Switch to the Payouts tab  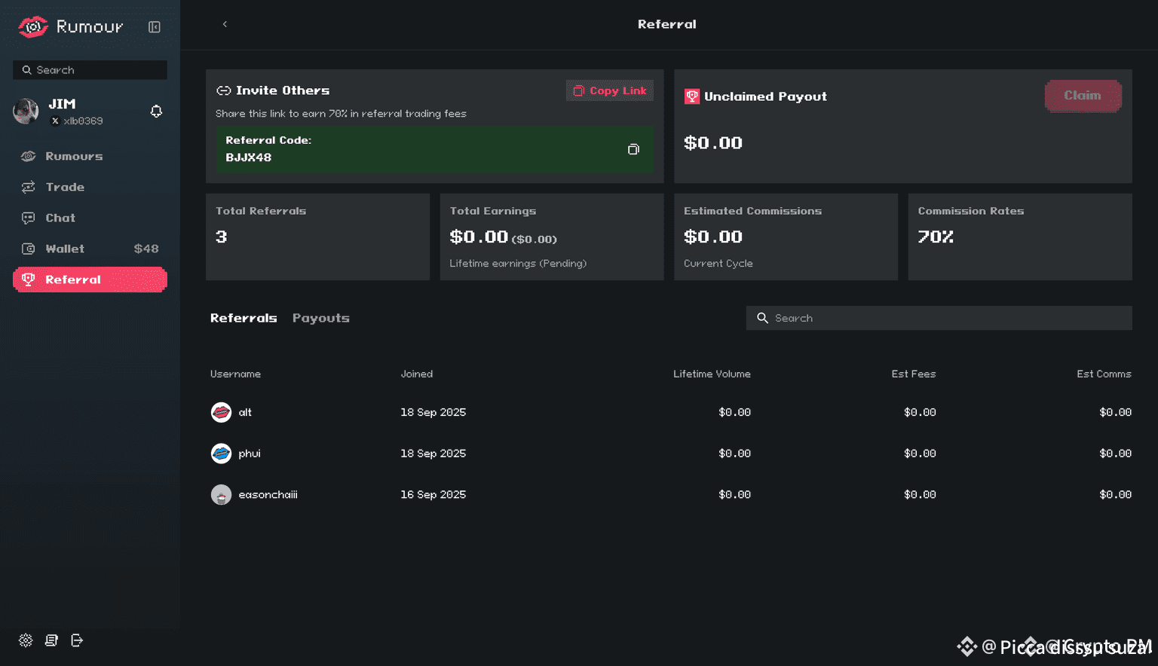point(320,318)
